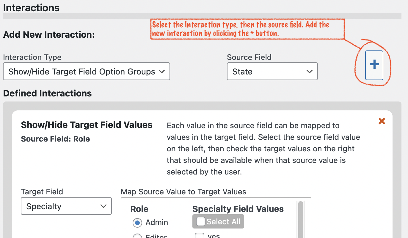Delete the Show/Hide interaction via the red X
The width and height of the screenshot is (408, 238).
point(382,121)
